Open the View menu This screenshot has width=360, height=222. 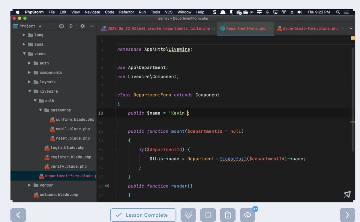pyautogui.click(x=75, y=12)
